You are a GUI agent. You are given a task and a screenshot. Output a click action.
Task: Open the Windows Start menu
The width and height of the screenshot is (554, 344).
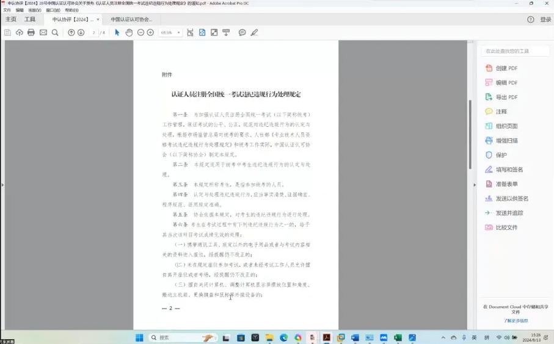(139, 338)
